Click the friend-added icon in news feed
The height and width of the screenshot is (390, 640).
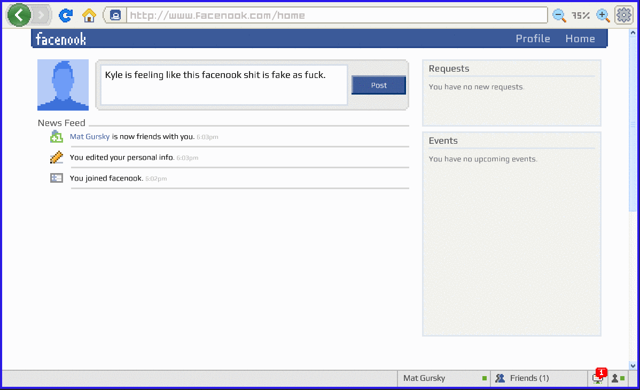[56, 137]
